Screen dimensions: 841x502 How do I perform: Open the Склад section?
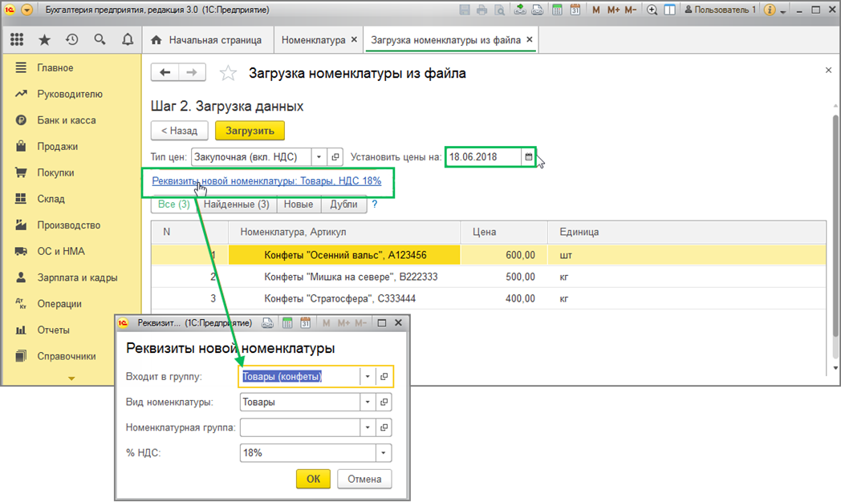pyautogui.click(x=72, y=199)
